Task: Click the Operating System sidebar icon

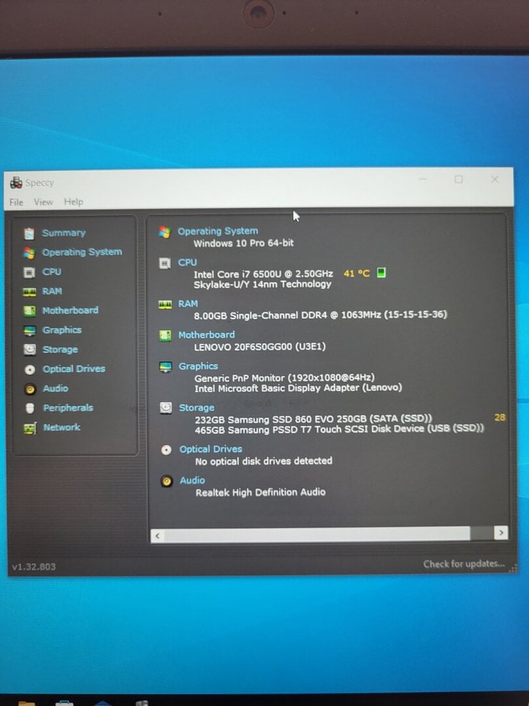Action: click(29, 252)
